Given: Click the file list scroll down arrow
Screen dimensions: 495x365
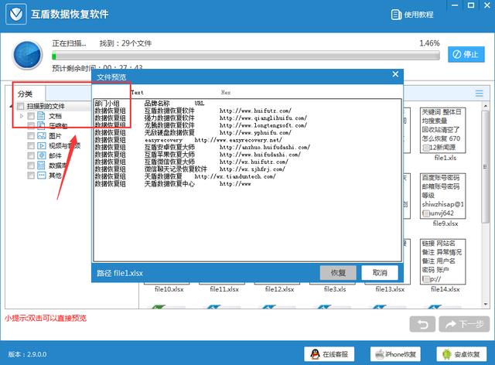Looking at the screenshot, I should (x=486, y=305).
